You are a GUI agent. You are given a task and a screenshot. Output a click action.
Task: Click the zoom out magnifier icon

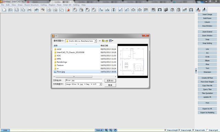coord(111,130)
